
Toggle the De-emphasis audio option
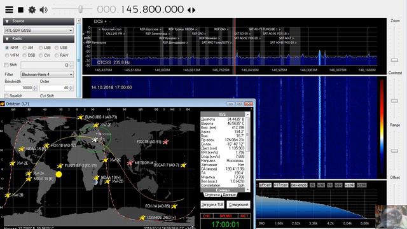point(298,185)
